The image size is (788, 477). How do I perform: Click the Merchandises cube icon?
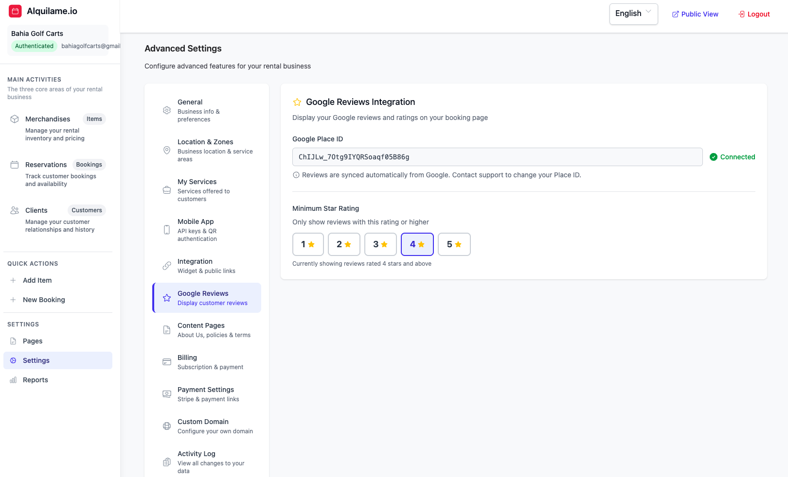(x=15, y=119)
